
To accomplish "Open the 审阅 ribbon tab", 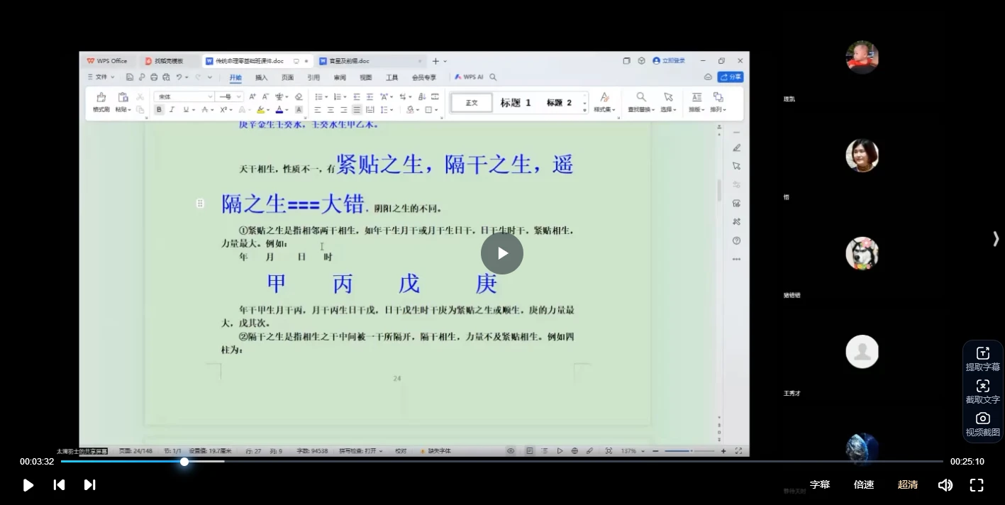I will point(340,78).
